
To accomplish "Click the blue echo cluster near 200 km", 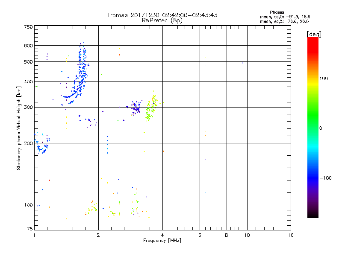I will (42, 144).
